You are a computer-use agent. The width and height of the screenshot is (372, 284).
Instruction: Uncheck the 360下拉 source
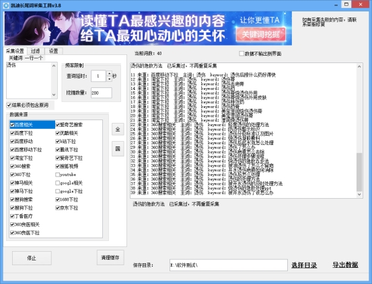pos(12,175)
